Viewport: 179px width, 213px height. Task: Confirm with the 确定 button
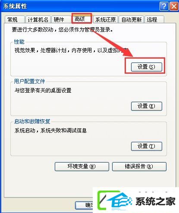[x=84, y=205]
